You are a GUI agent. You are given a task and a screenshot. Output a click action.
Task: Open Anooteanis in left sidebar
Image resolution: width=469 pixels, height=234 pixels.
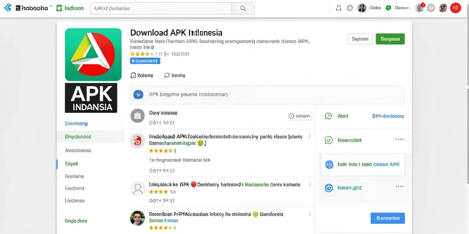coord(78,150)
